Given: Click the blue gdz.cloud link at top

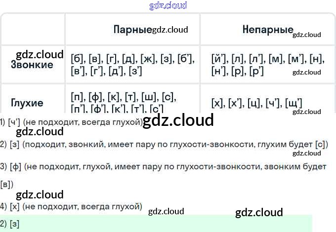Looking at the screenshot, I should pos(168,6).
